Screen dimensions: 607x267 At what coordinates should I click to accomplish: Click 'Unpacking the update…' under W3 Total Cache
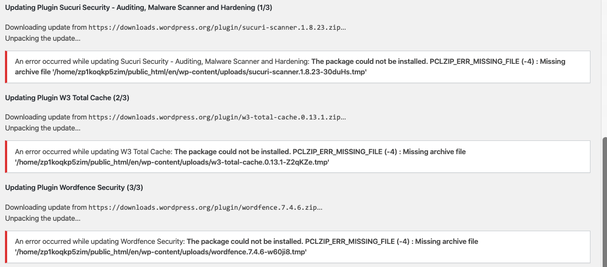point(42,128)
